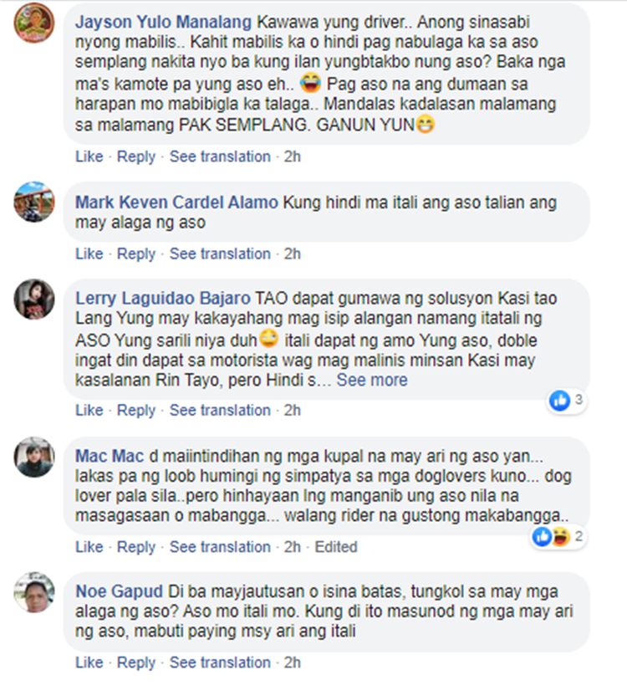The image size is (627, 685).
Task: Open Mark Keven Cardel Alamo's avatar
Action: (34, 202)
